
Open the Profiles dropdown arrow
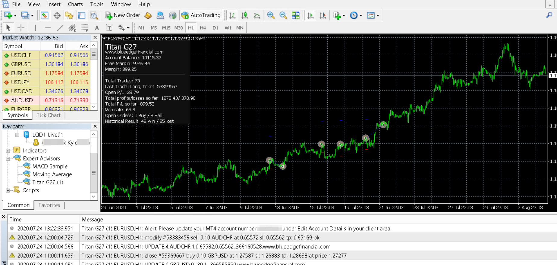(32, 15)
